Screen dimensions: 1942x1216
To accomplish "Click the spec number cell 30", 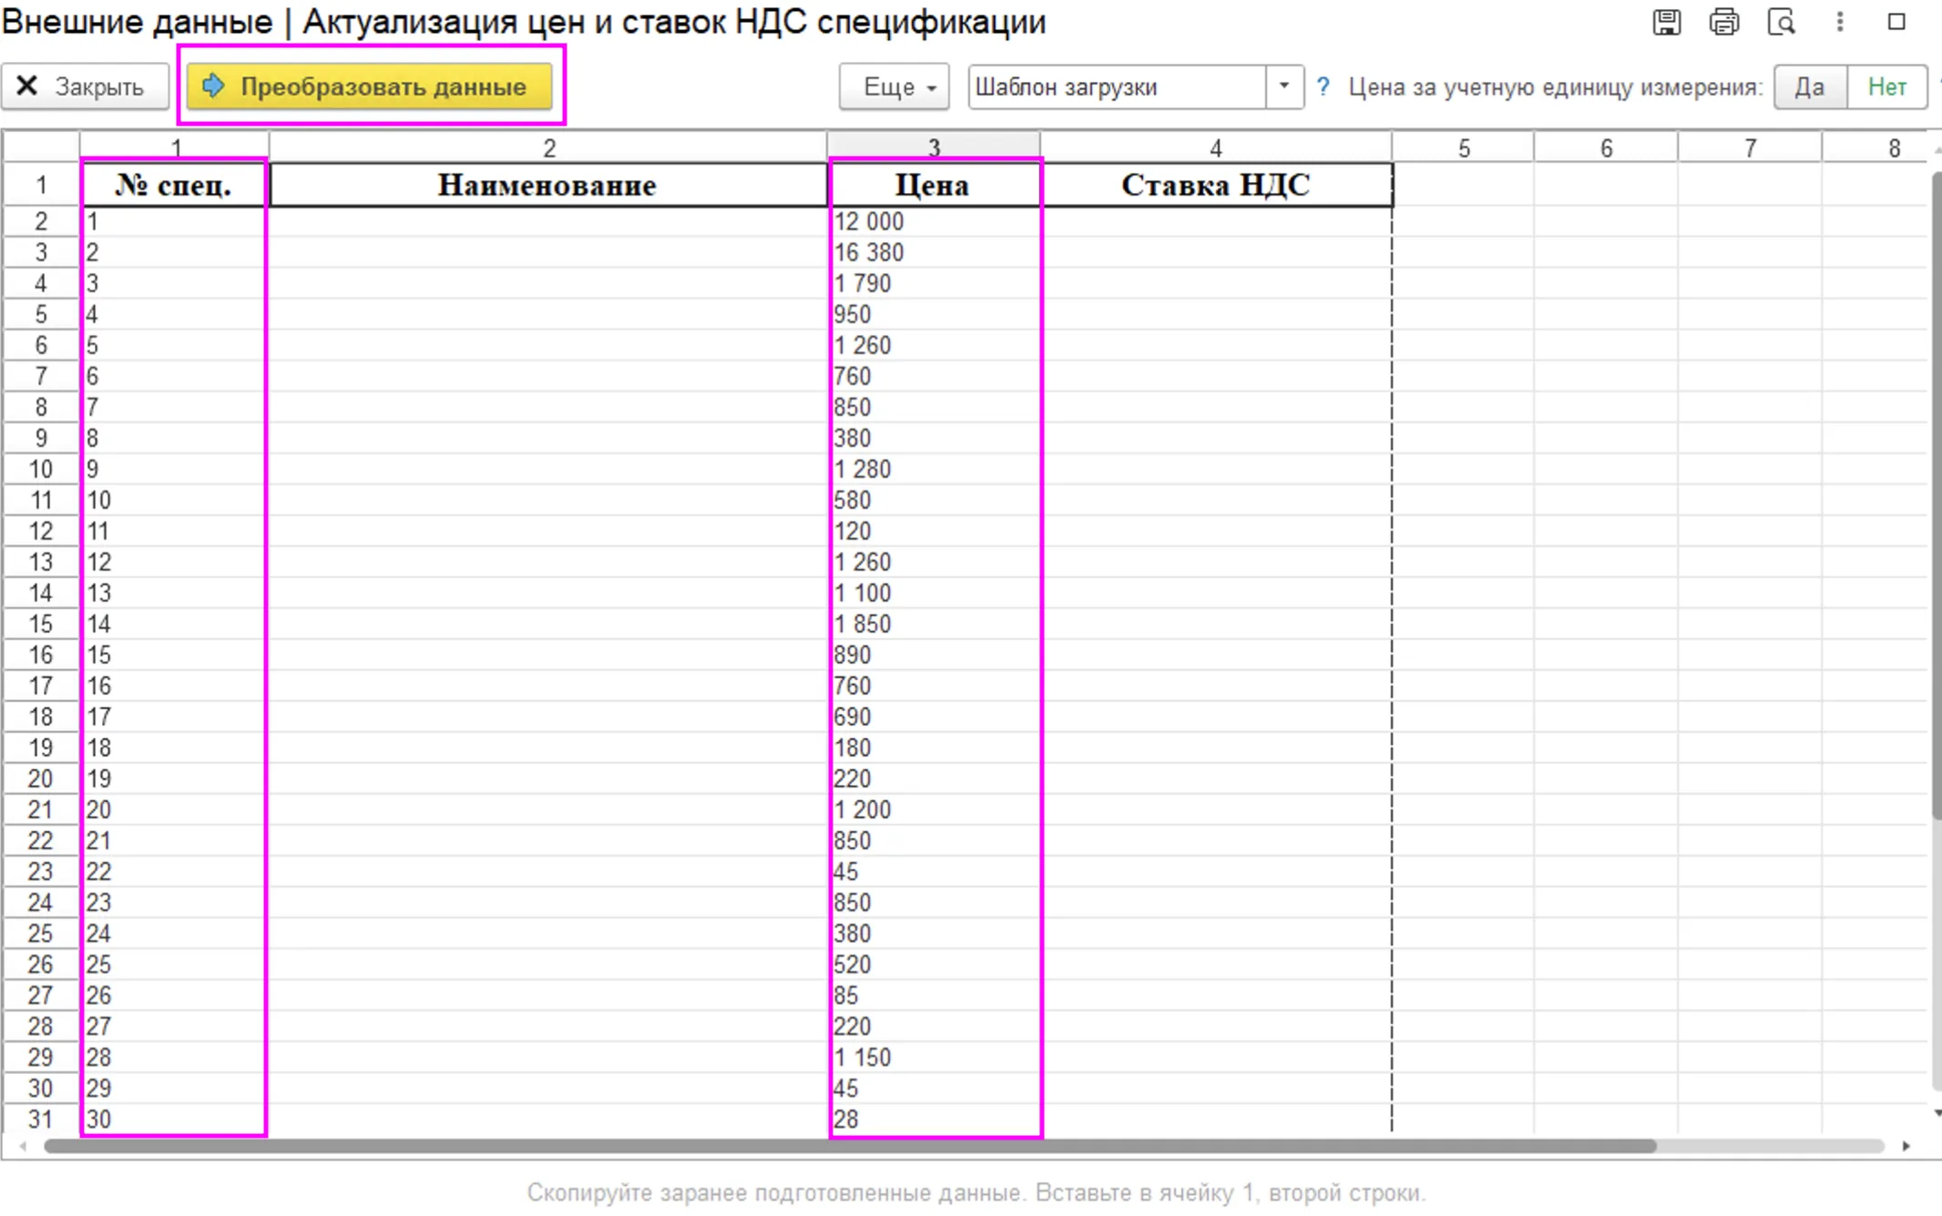I will [x=174, y=1119].
